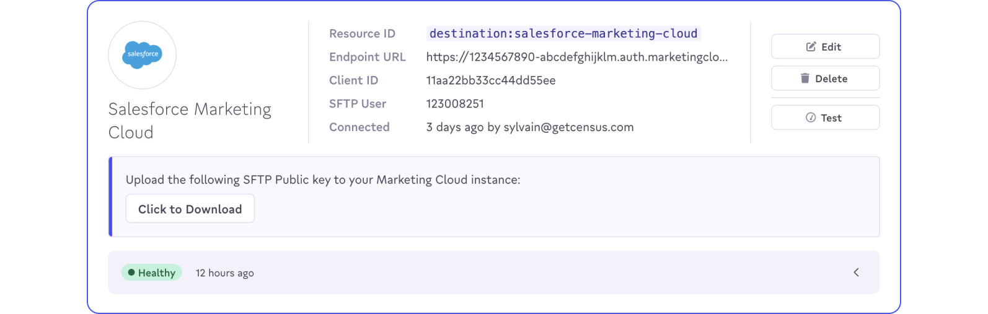
Task: Click the clock icon in the Test button
Action: click(810, 118)
